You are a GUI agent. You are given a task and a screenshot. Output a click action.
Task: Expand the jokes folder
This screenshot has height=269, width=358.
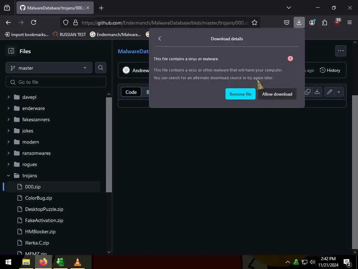[x=8, y=131]
